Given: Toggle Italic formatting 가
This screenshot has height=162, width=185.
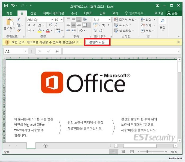Looking at the screenshot, I should pos(34,25).
